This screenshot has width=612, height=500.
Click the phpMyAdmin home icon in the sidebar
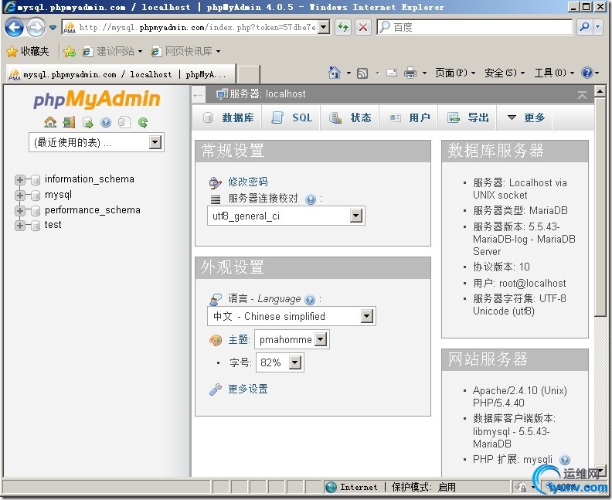pos(50,122)
